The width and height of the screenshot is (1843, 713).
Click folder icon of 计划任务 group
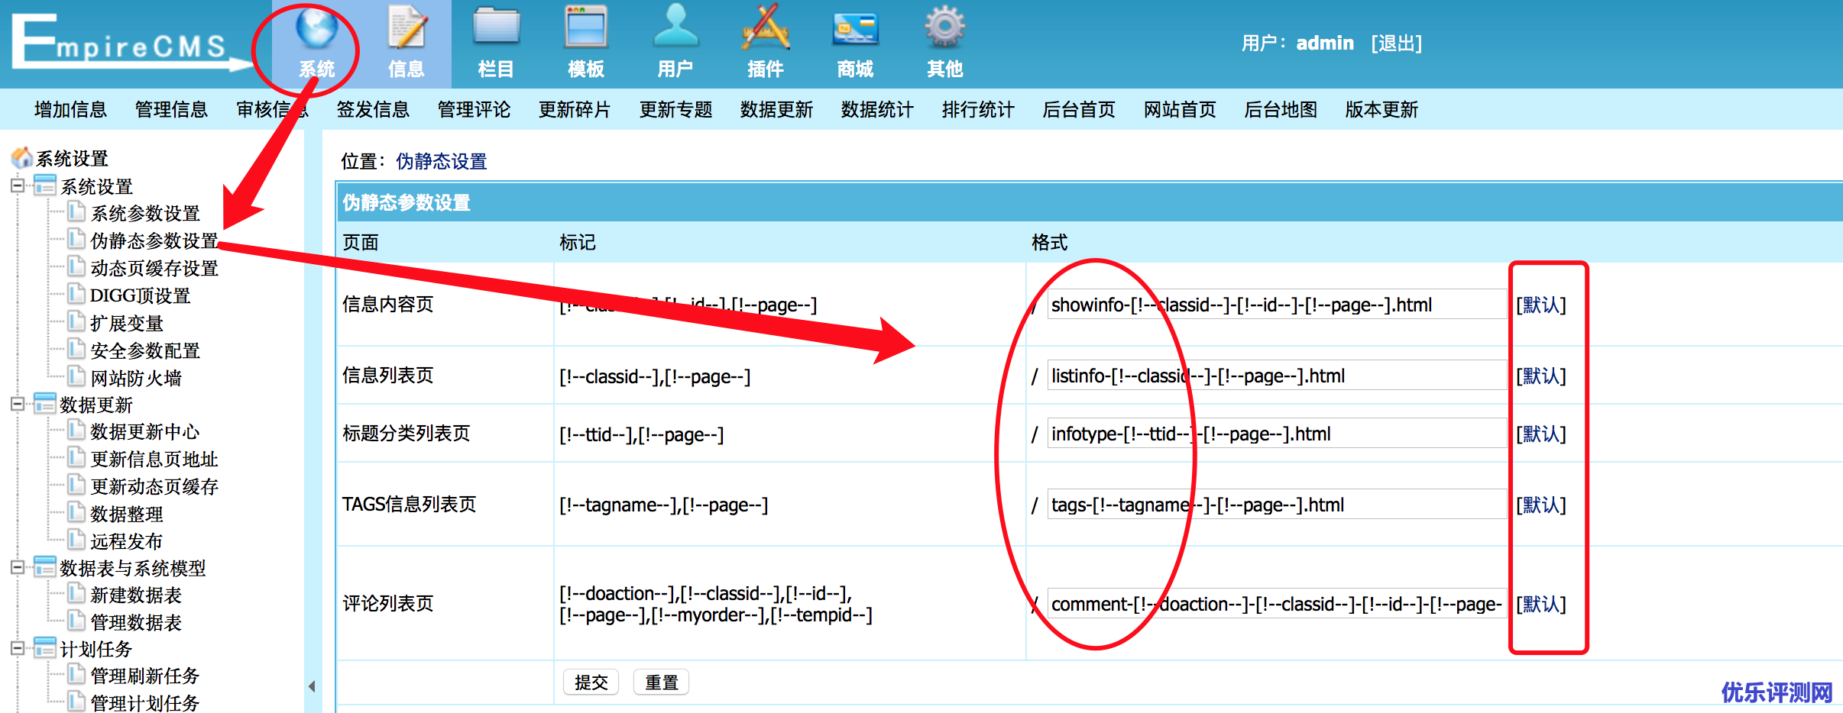45,647
